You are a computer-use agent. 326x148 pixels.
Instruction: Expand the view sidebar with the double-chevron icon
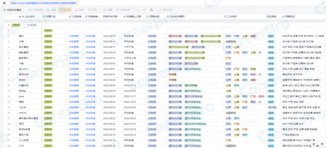(4, 10)
